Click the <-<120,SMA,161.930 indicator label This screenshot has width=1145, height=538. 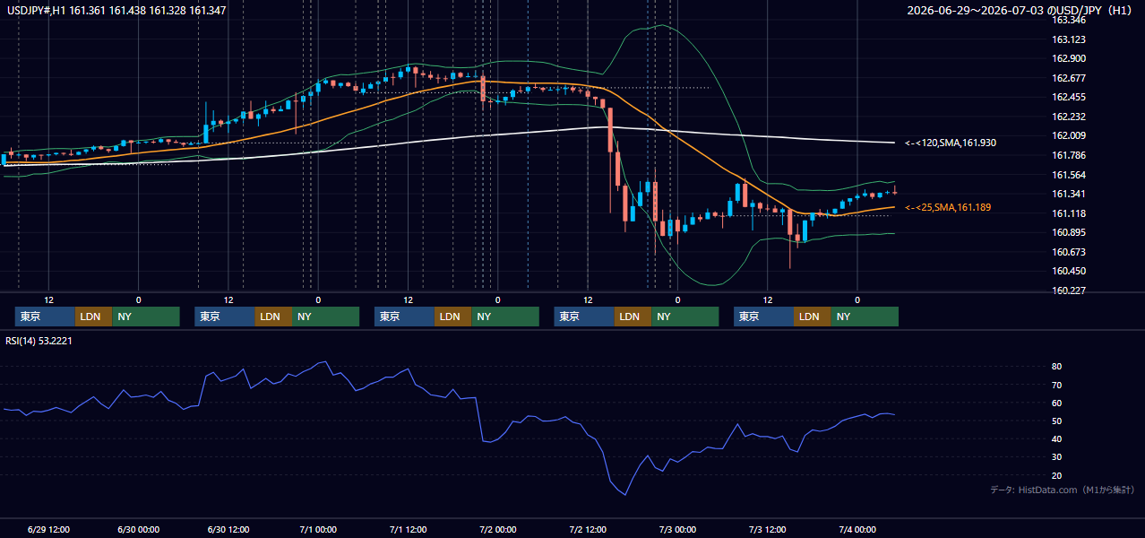point(951,143)
